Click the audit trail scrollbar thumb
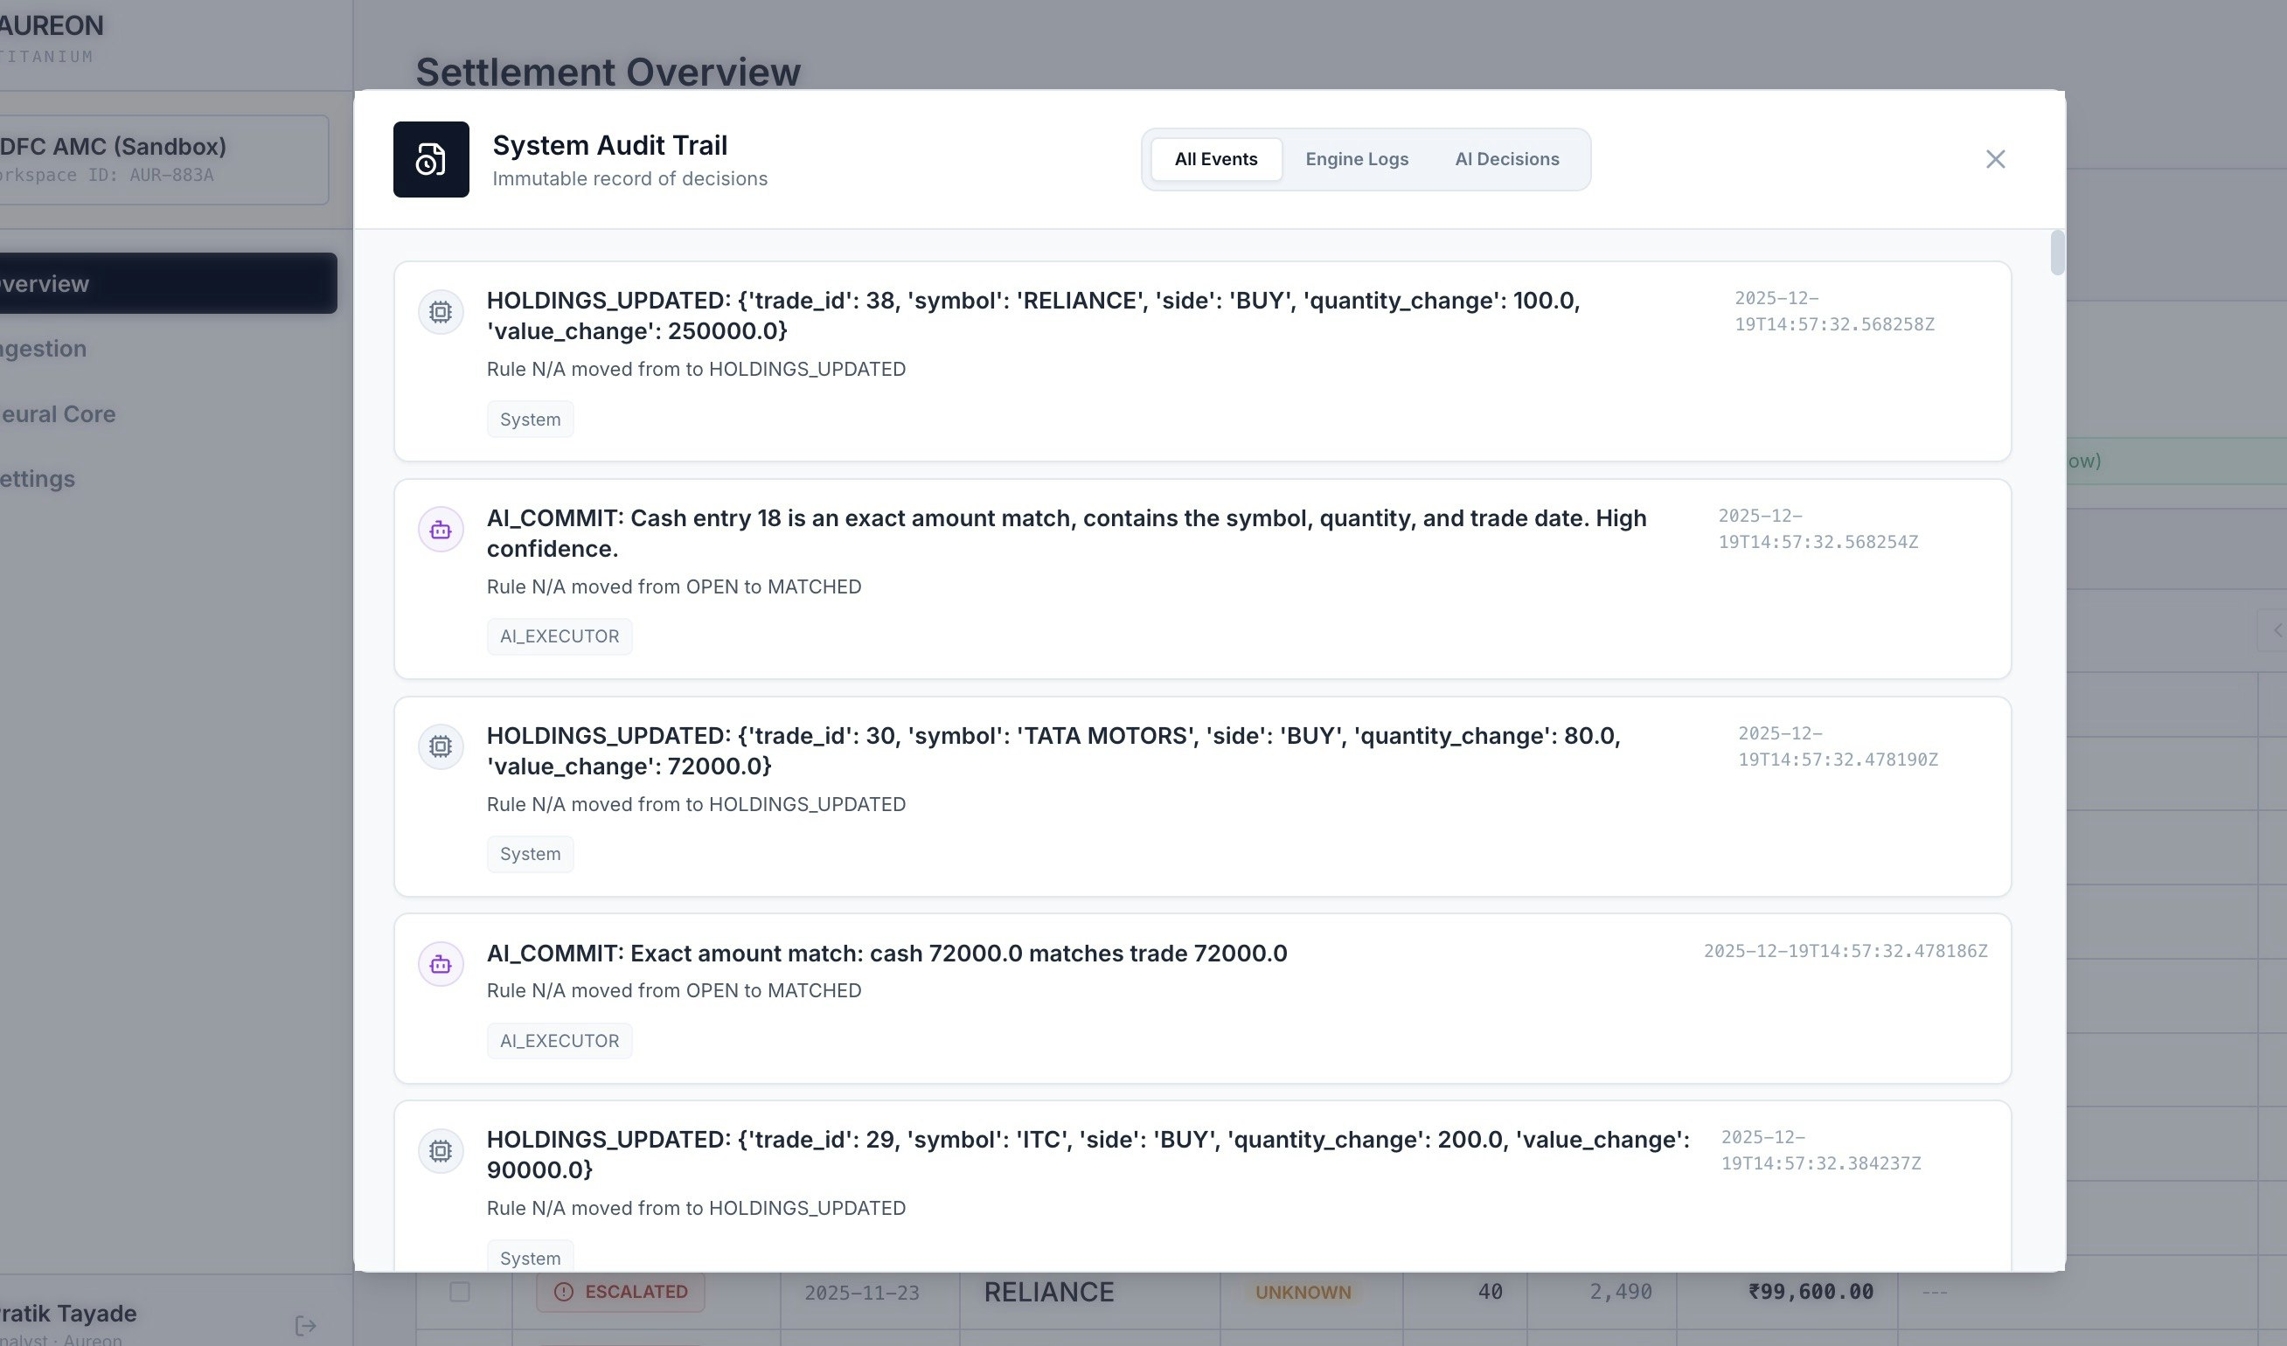 [2056, 253]
